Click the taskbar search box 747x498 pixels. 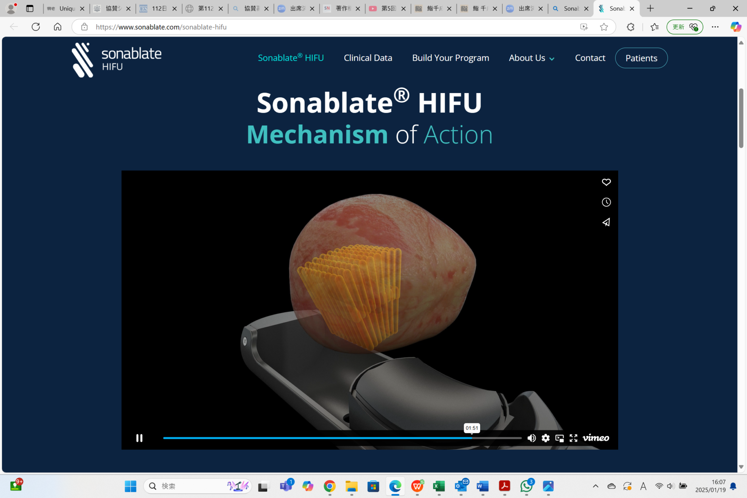(x=198, y=486)
